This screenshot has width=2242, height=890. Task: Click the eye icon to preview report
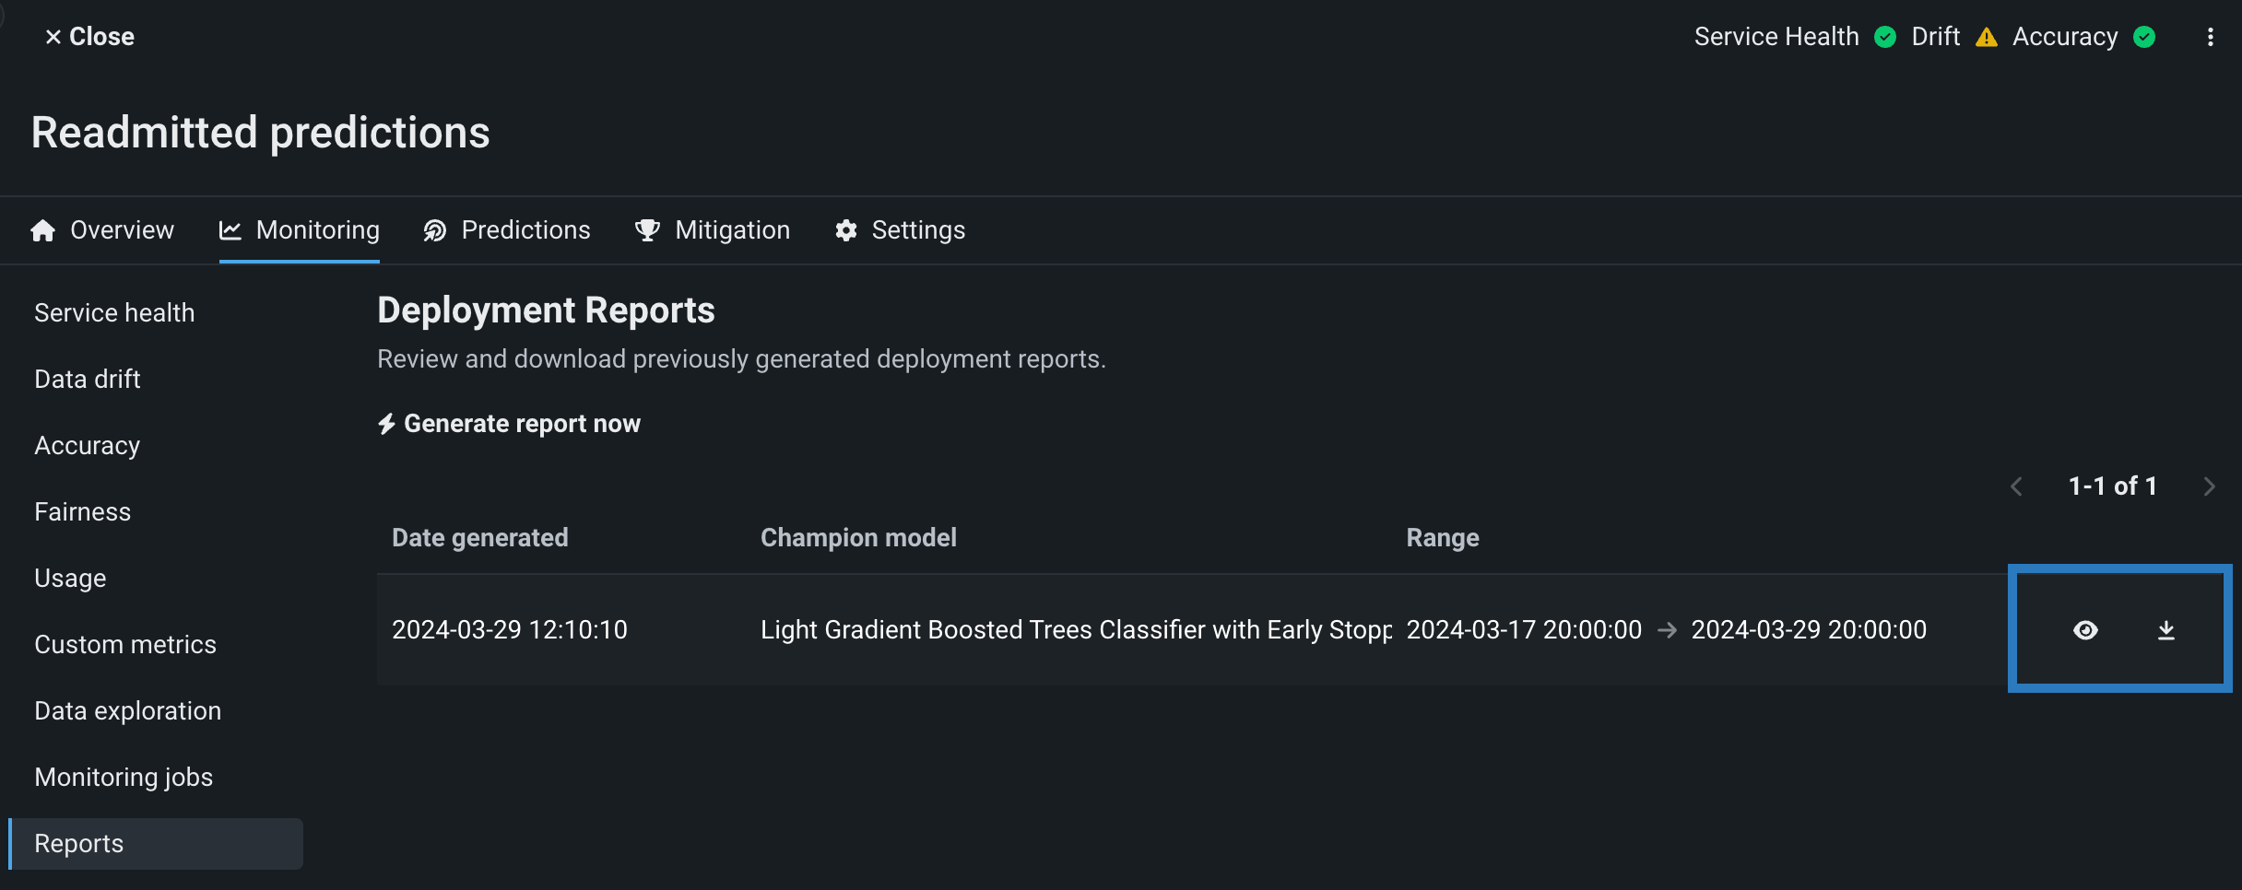[2085, 630]
